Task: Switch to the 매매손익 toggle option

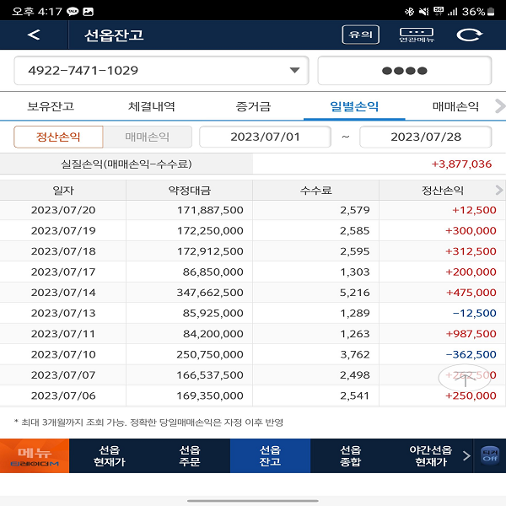Action: (x=148, y=137)
